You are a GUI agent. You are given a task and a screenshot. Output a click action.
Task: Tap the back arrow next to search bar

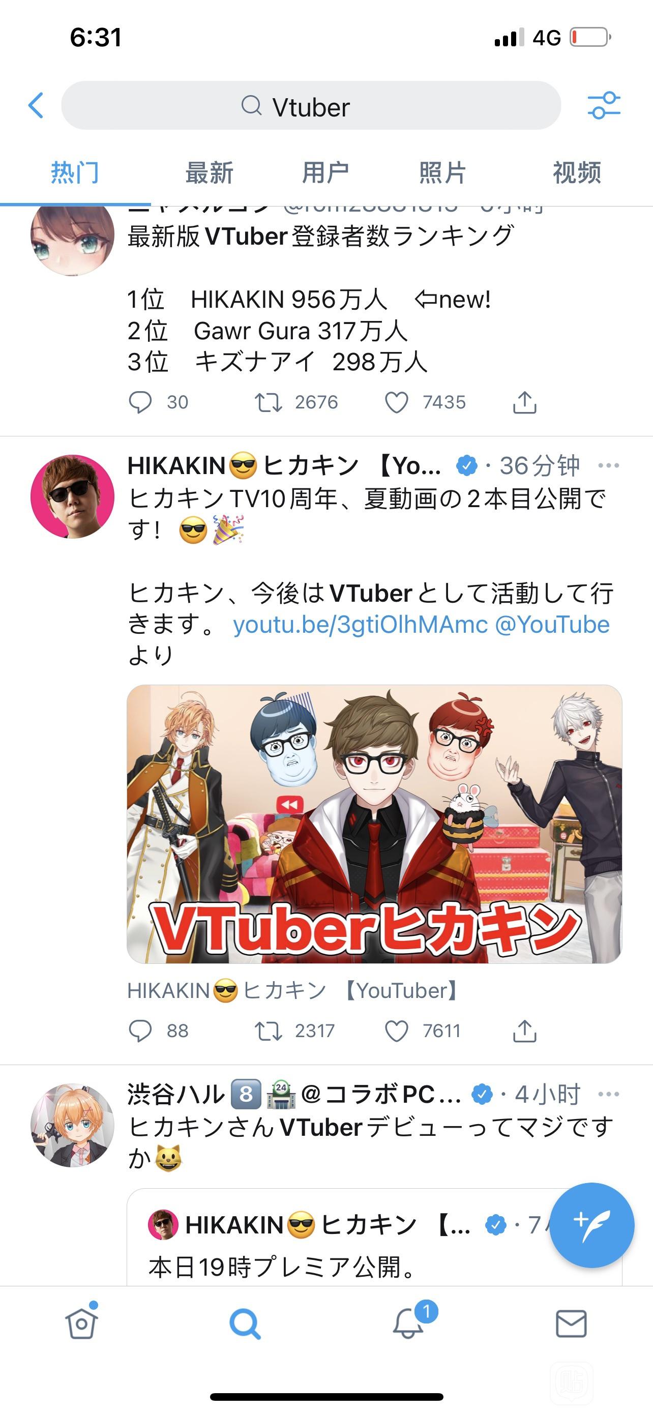pyautogui.click(x=36, y=105)
